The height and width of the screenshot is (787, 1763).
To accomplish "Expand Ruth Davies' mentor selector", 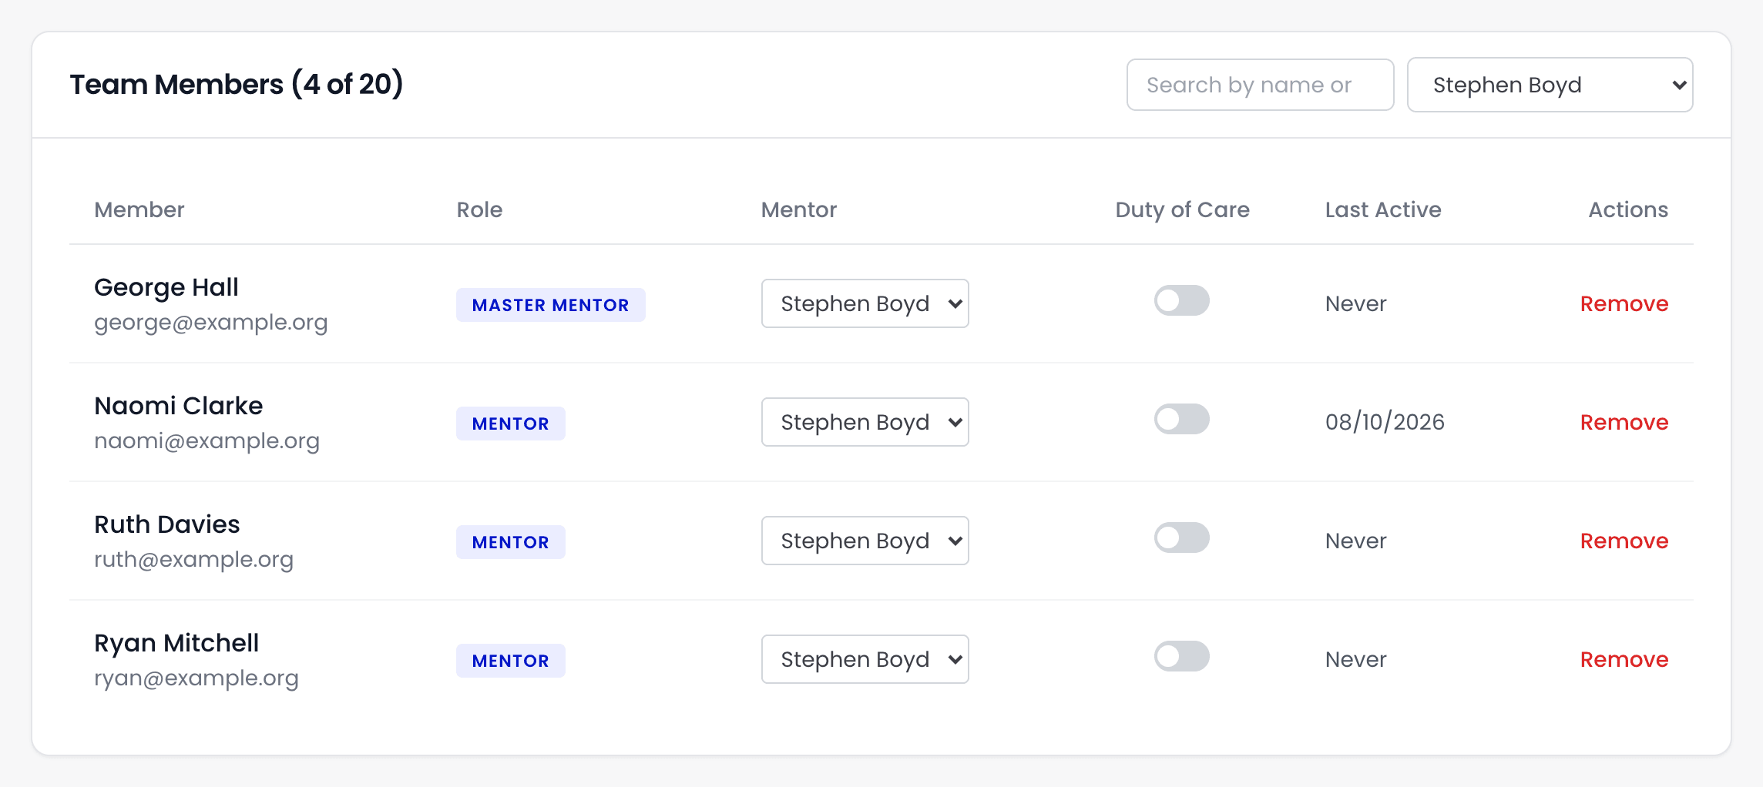I will 865,541.
